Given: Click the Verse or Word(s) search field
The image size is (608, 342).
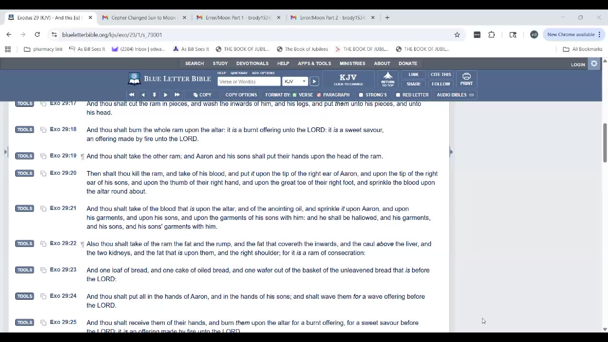Looking at the screenshot, I should click(x=249, y=81).
